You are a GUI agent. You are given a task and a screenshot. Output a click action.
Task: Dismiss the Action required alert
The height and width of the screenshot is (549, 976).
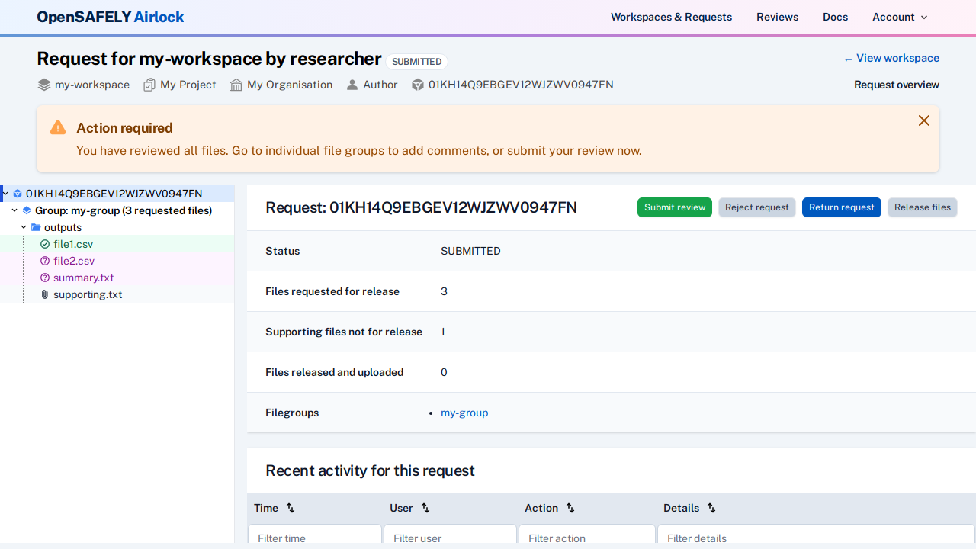point(924,120)
